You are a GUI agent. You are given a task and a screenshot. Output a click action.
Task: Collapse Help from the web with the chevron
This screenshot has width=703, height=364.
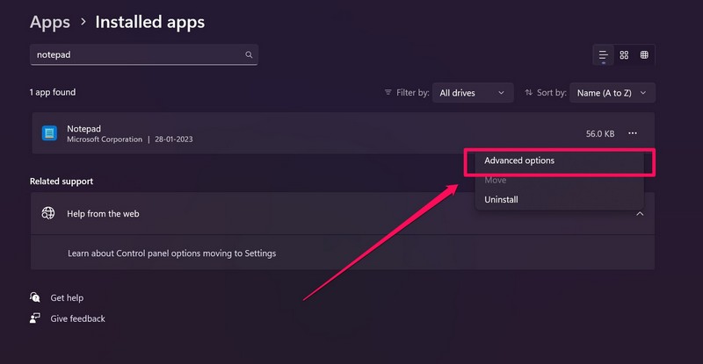point(640,213)
